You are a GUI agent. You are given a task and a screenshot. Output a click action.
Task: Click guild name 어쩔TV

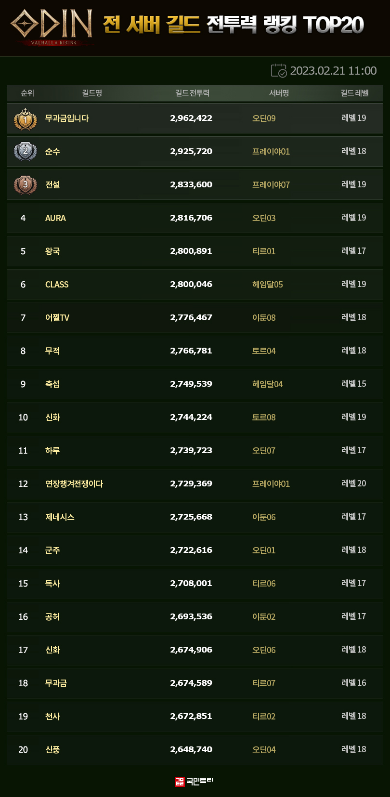coord(57,318)
